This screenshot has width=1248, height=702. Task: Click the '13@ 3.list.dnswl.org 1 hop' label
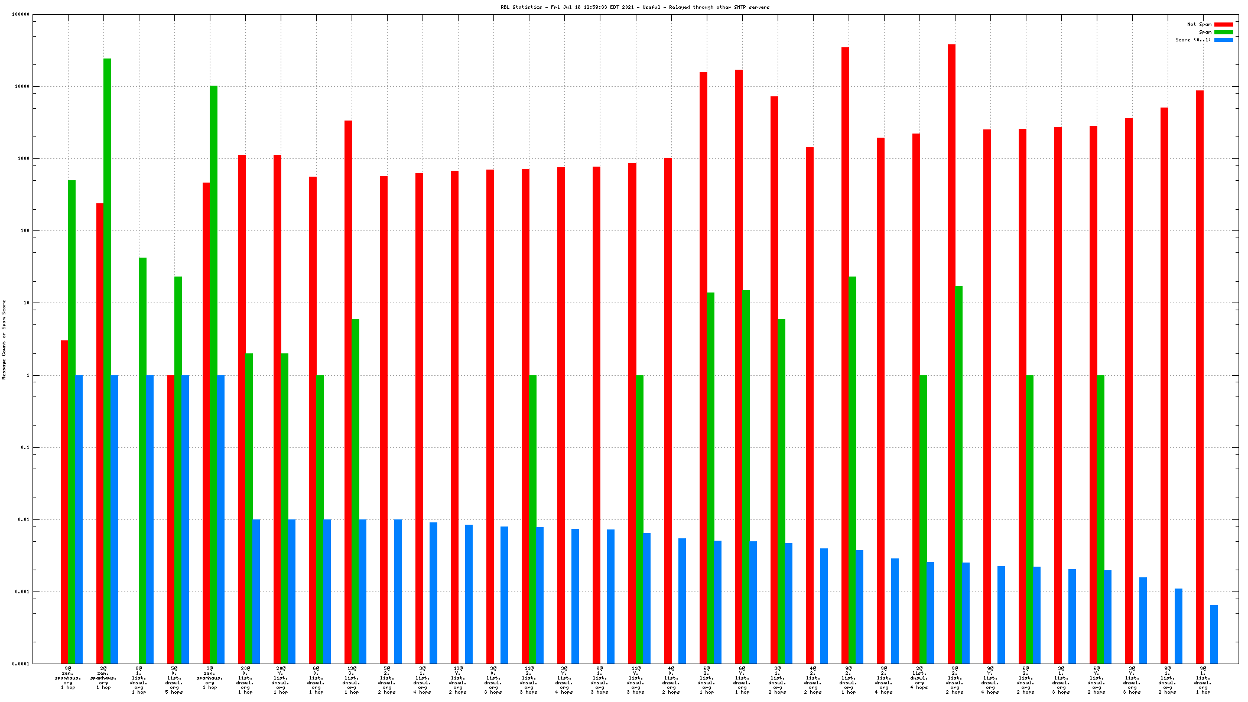tap(352, 680)
